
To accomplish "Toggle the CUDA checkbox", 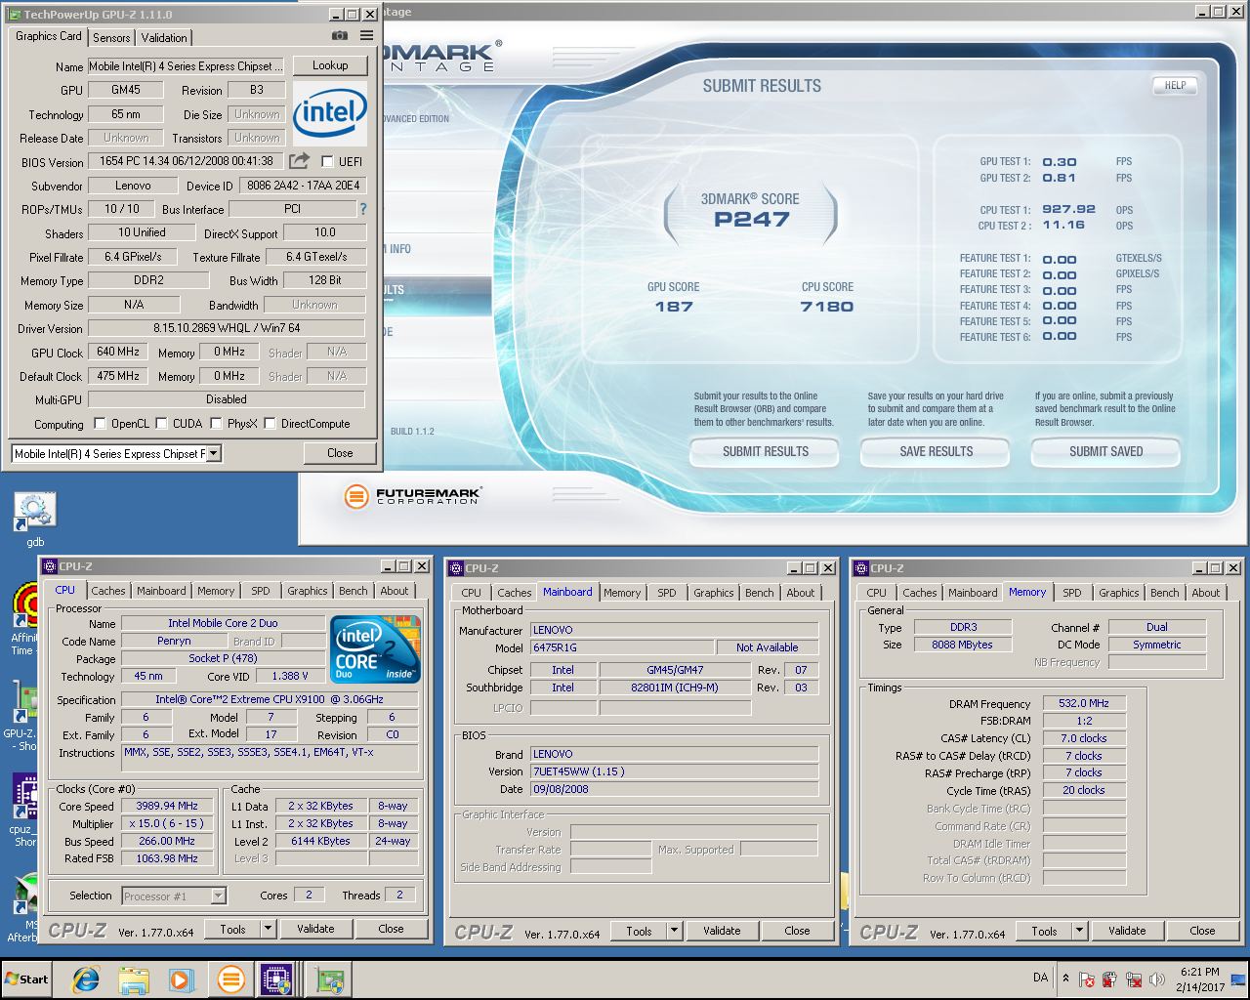I will [x=162, y=424].
